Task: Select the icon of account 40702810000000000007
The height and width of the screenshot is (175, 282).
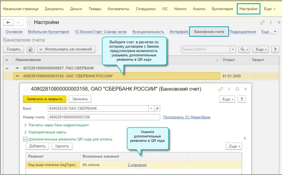Action: tap(17, 68)
